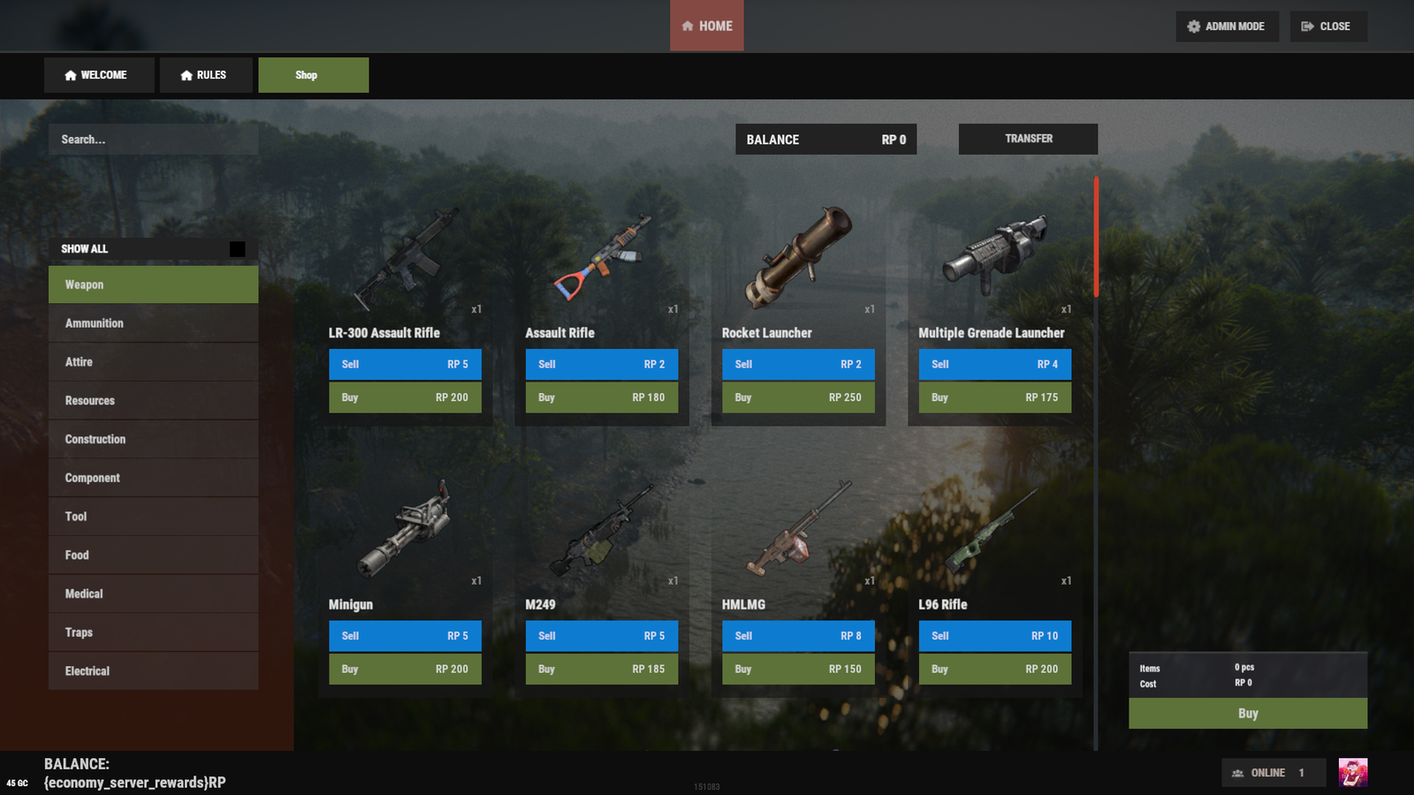Viewport: 1414px width, 795px height.
Task: Click the HMLMG item image
Action: [x=799, y=528]
